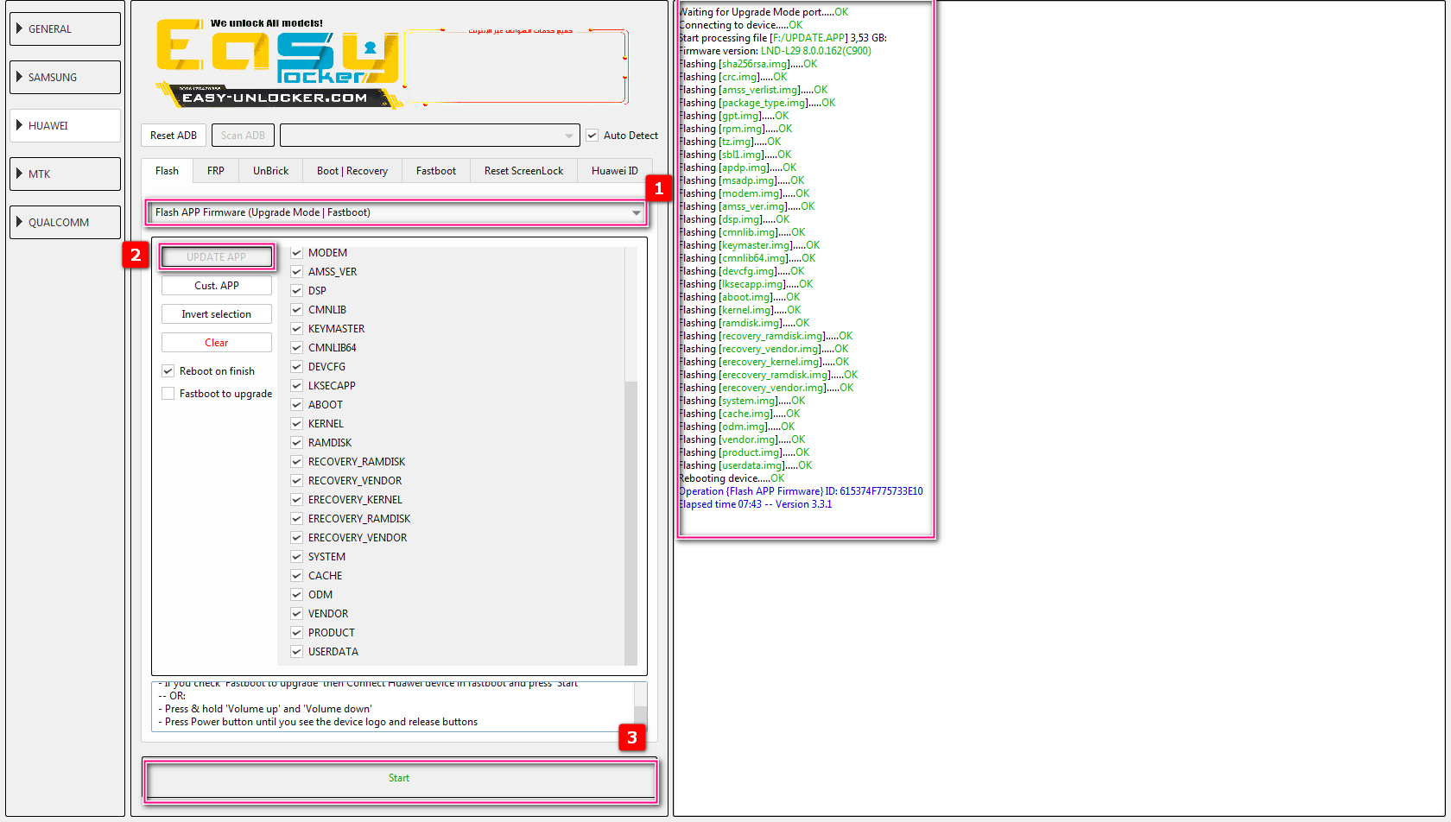1451x822 pixels.
Task: Uncheck the RECOVERY_VENDOR partition
Action: tap(296, 481)
